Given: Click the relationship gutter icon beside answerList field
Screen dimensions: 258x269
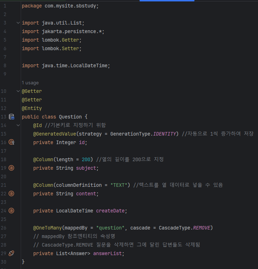Looking at the screenshot, I should [11, 253].
